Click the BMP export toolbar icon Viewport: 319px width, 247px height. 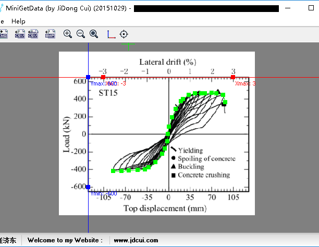tap(50, 34)
